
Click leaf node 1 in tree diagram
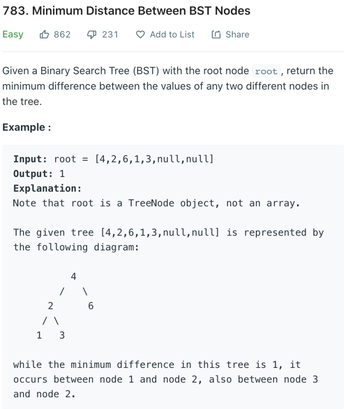point(39,336)
